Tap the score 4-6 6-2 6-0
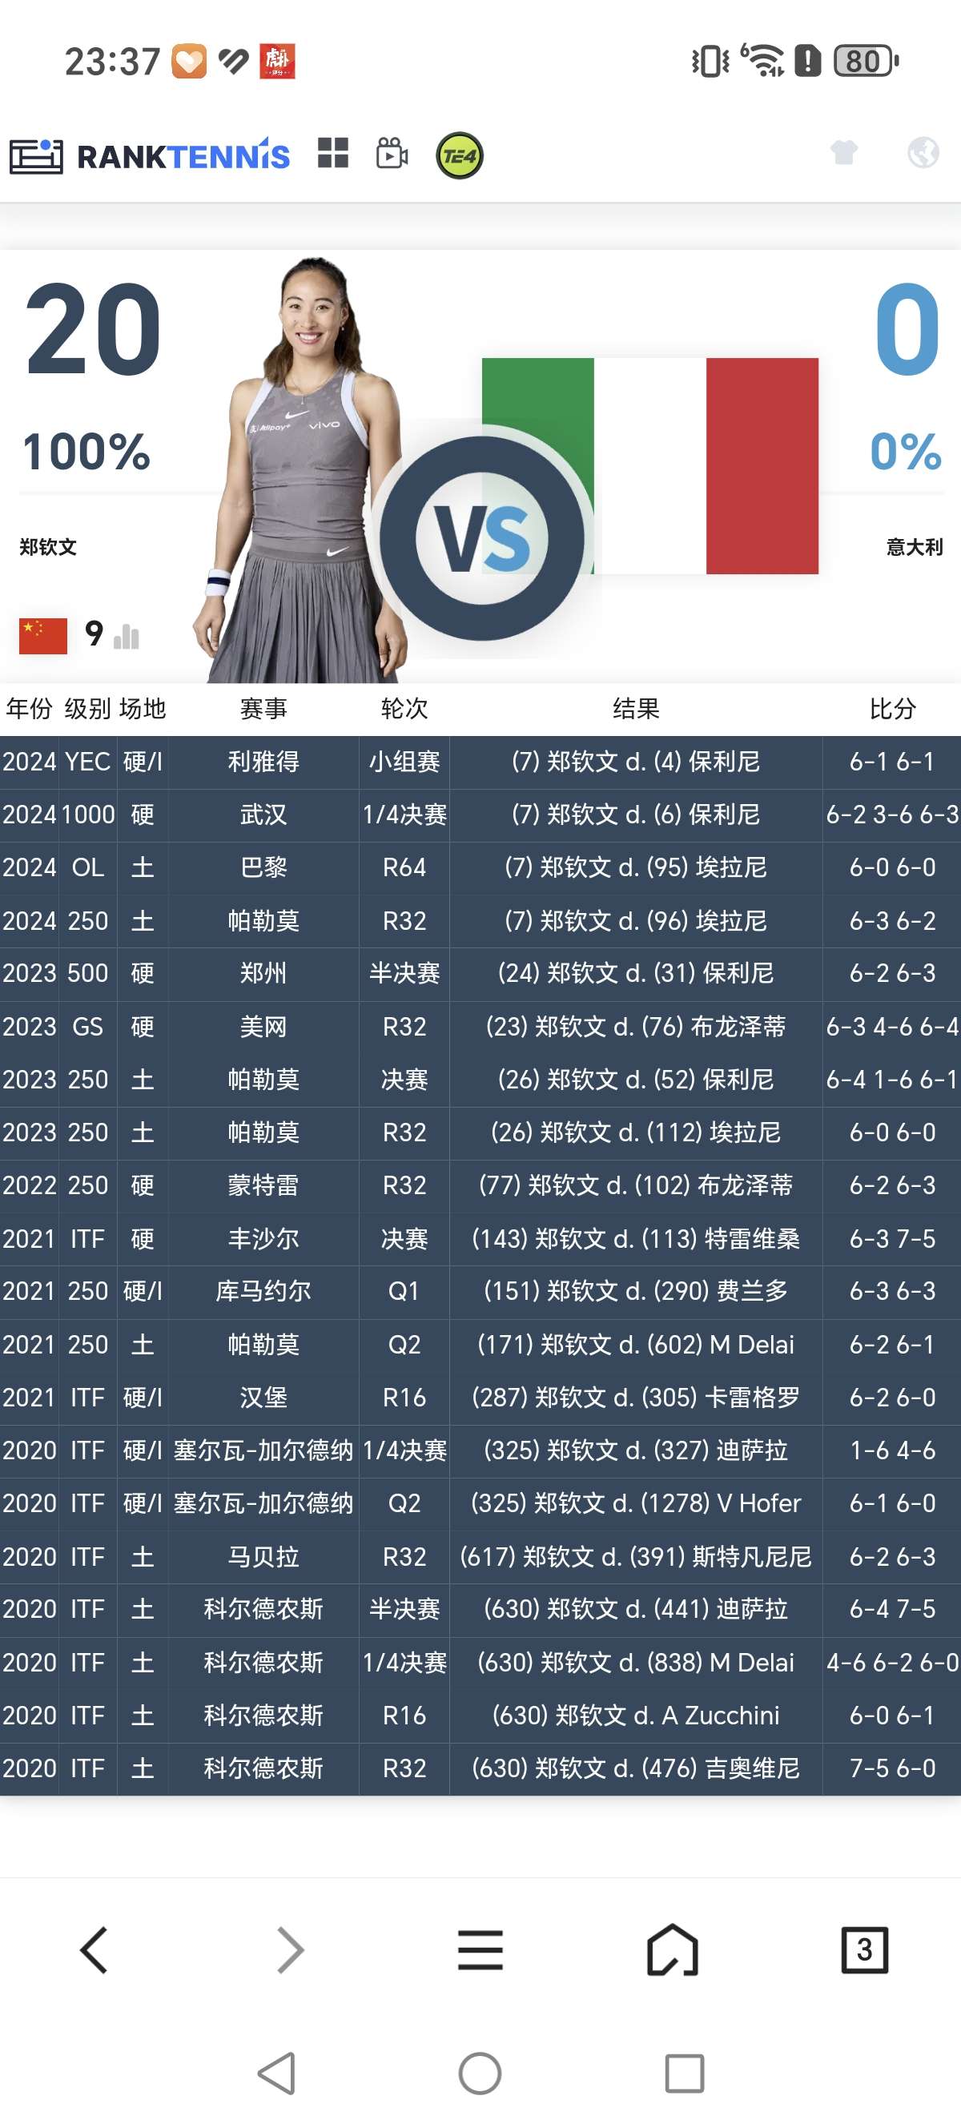 tap(893, 1662)
